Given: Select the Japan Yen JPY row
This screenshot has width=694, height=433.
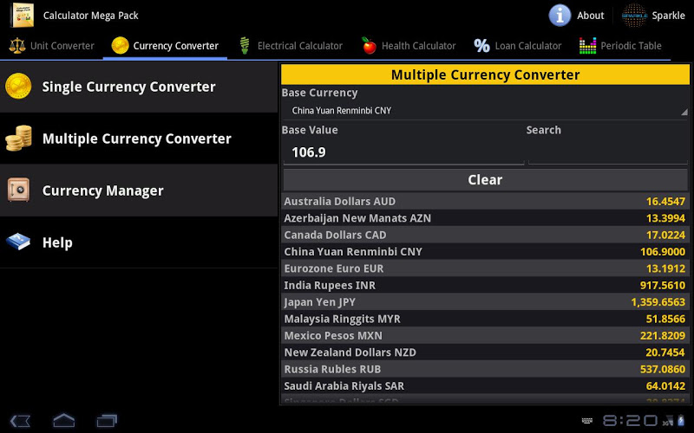Looking at the screenshot, I should [x=485, y=301].
